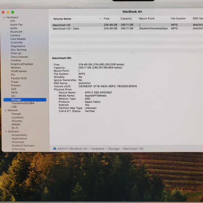Sort volumes by Free column

(106, 19)
